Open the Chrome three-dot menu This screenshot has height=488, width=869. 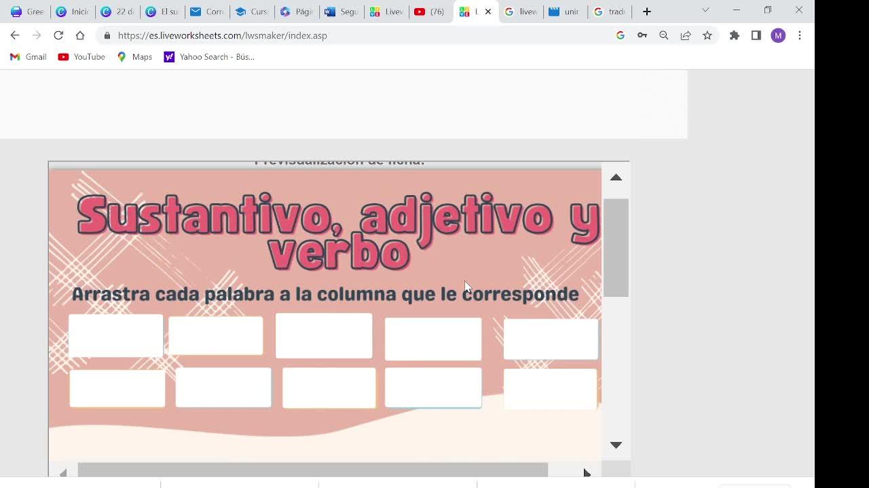pyautogui.click(x=800, y=35)
